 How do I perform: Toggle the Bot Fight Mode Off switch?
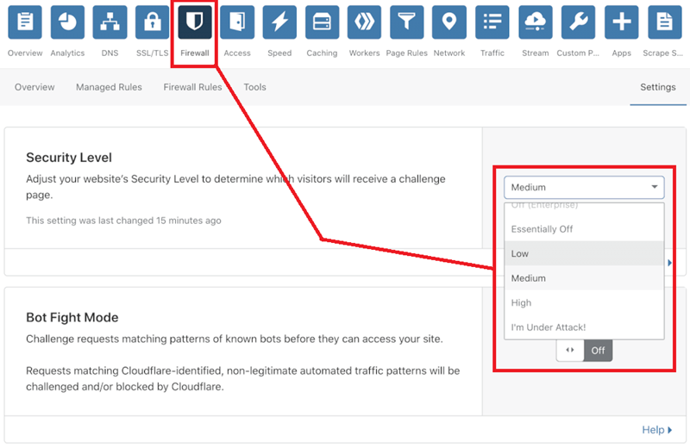click(x=584, y=351)
